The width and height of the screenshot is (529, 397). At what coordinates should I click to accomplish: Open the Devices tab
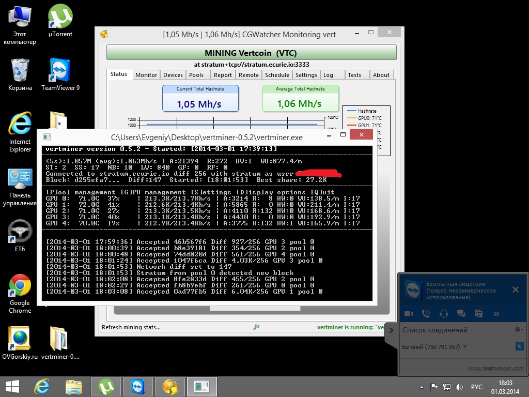173,75
